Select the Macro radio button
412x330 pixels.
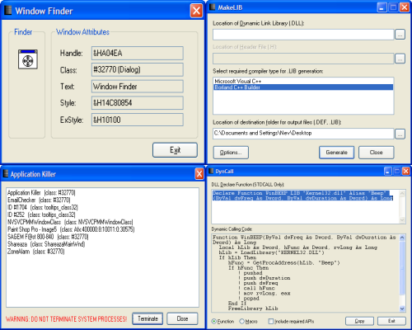[241, 321]
